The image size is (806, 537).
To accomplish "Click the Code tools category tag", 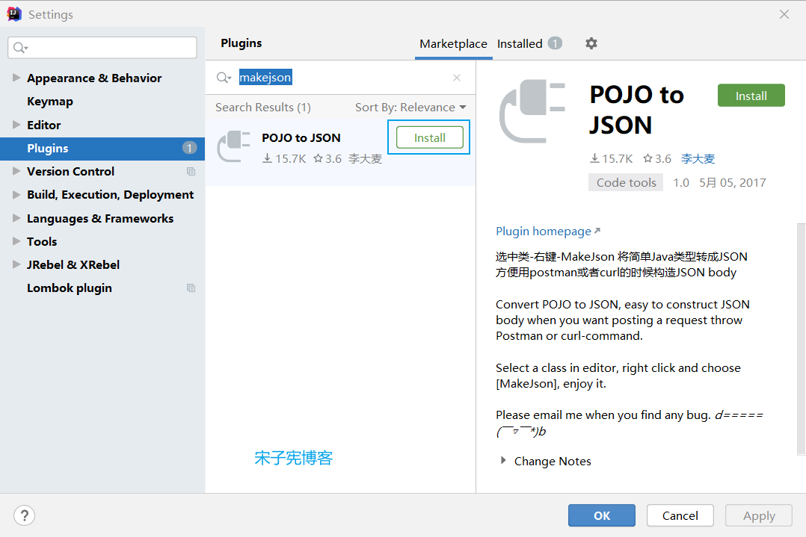I will [x=626, y=183].
